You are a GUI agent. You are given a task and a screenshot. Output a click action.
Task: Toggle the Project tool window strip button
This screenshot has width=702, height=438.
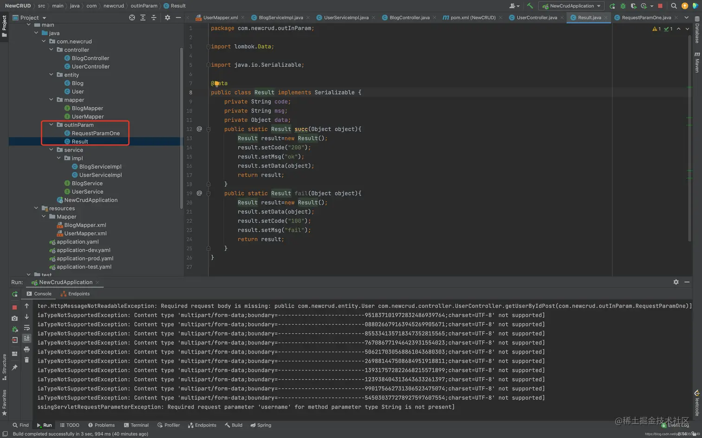[4, 26]
